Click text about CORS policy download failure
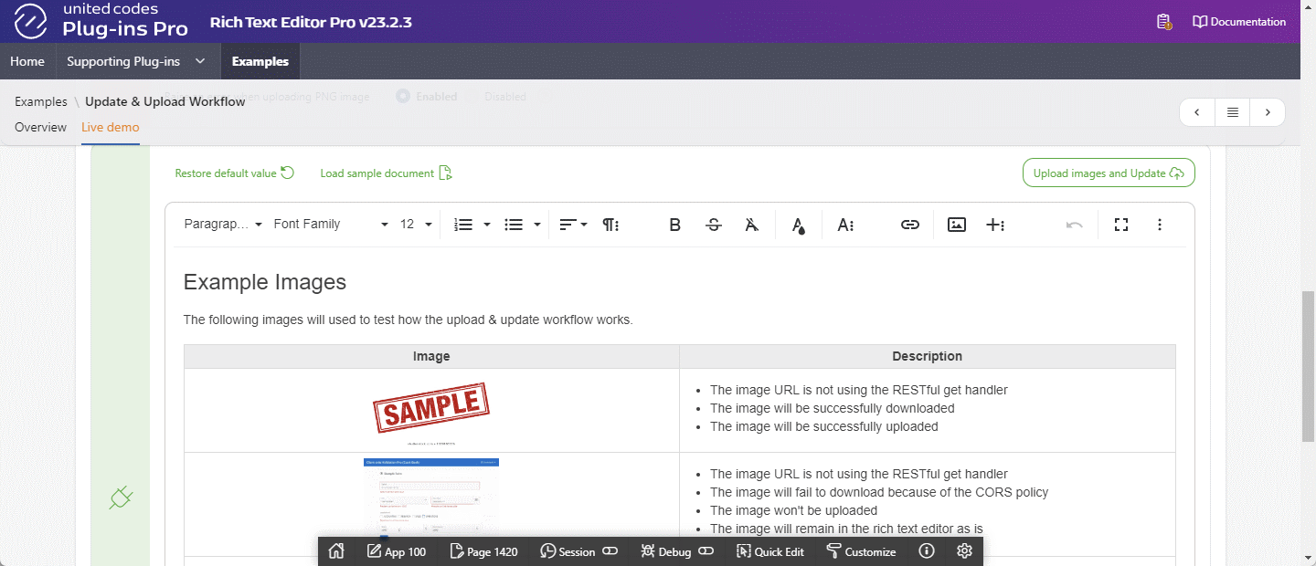This screenshot has height=566, width=1316. [879, 492]
